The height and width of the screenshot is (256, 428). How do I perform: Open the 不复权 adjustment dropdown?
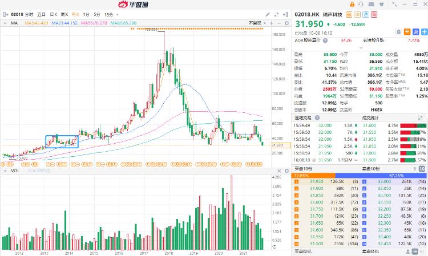click(x=257, y=23)
